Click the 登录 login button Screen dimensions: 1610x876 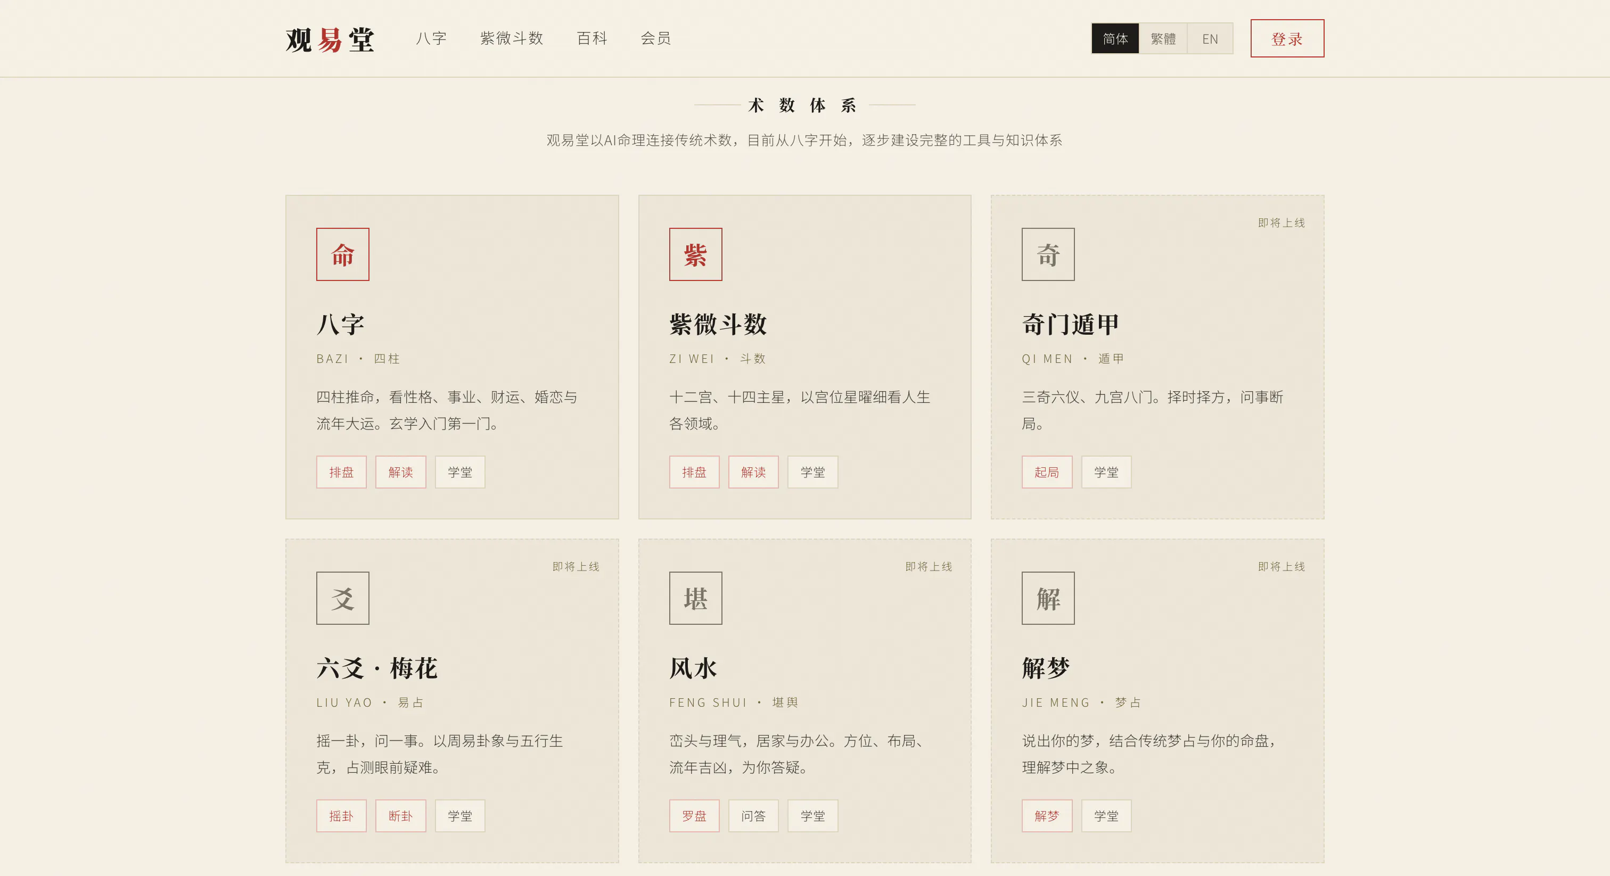[1287, 39]
